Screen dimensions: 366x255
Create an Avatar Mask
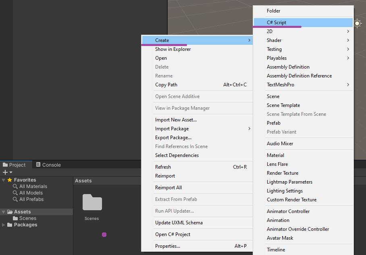coord(303,238)
